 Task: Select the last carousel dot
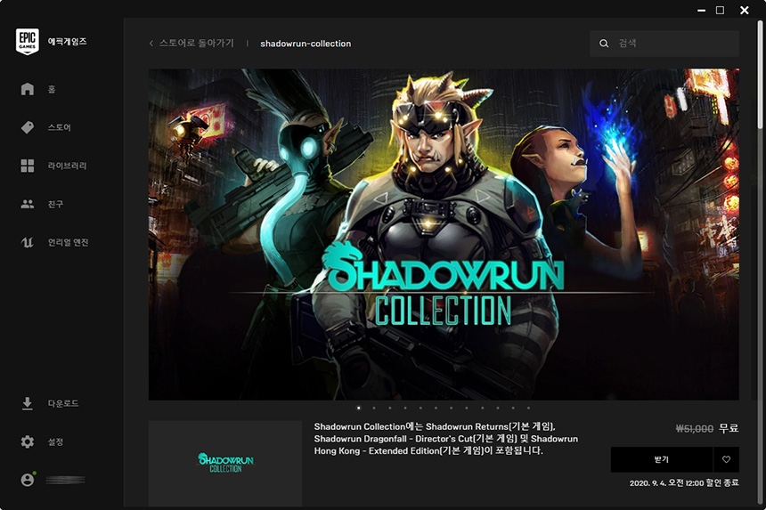pos(528,408)
